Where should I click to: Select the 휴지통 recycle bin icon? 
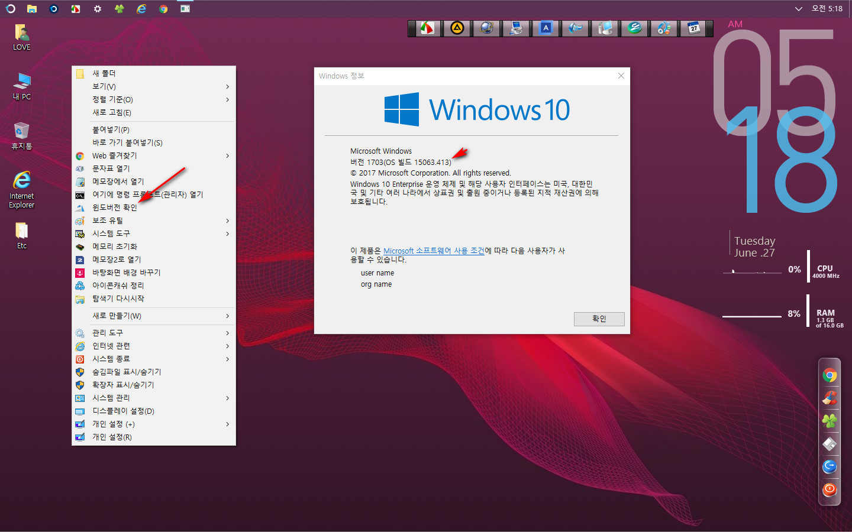tap(22, 136)
